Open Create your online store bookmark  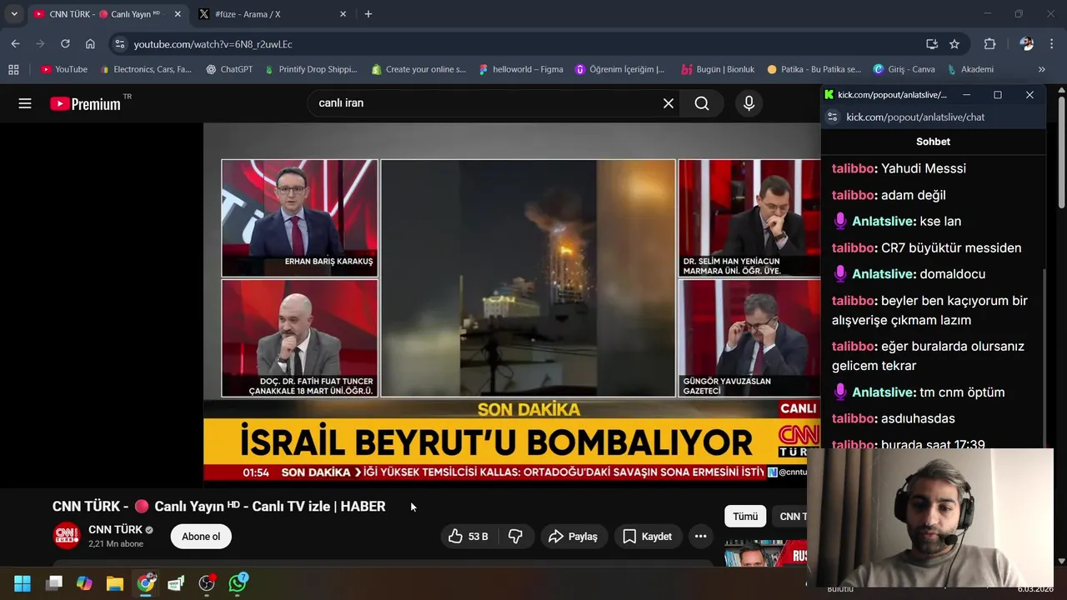point(418,69)
